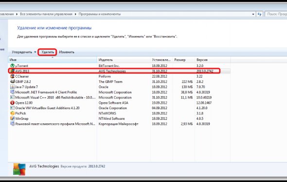Expand the arrow before Программы и компоненты

(x=75, y=14)
